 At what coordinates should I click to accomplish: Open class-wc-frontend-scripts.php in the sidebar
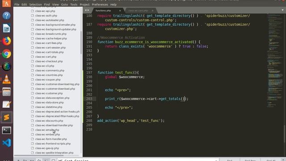53,144
